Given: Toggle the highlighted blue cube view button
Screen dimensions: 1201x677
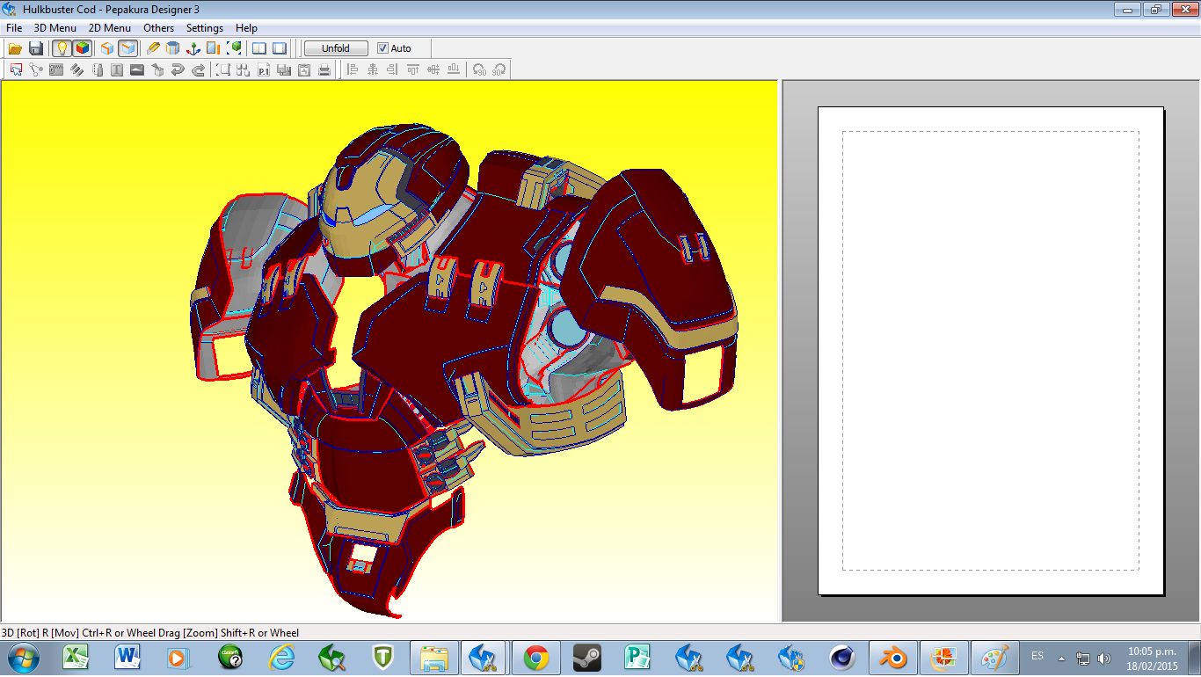Looking at the screenshot, I should (x=128, y=48).
